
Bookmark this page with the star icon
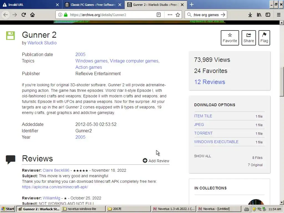178,15
